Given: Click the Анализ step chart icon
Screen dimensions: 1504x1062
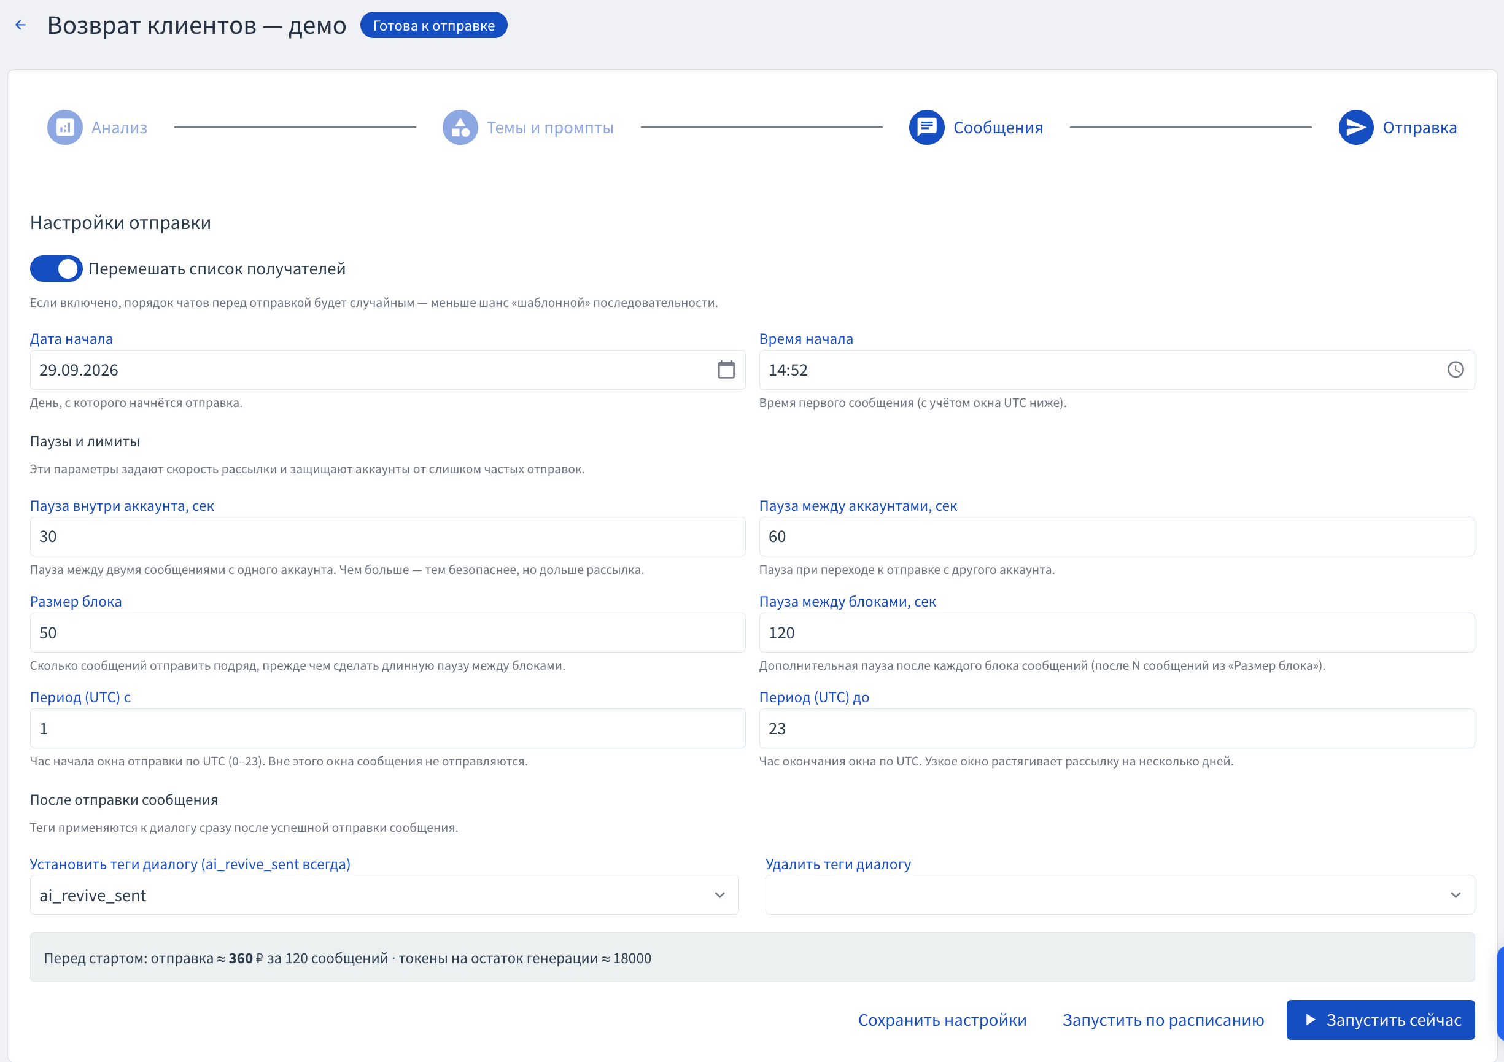Looking at the screenshot, I should tap(65, 127).
